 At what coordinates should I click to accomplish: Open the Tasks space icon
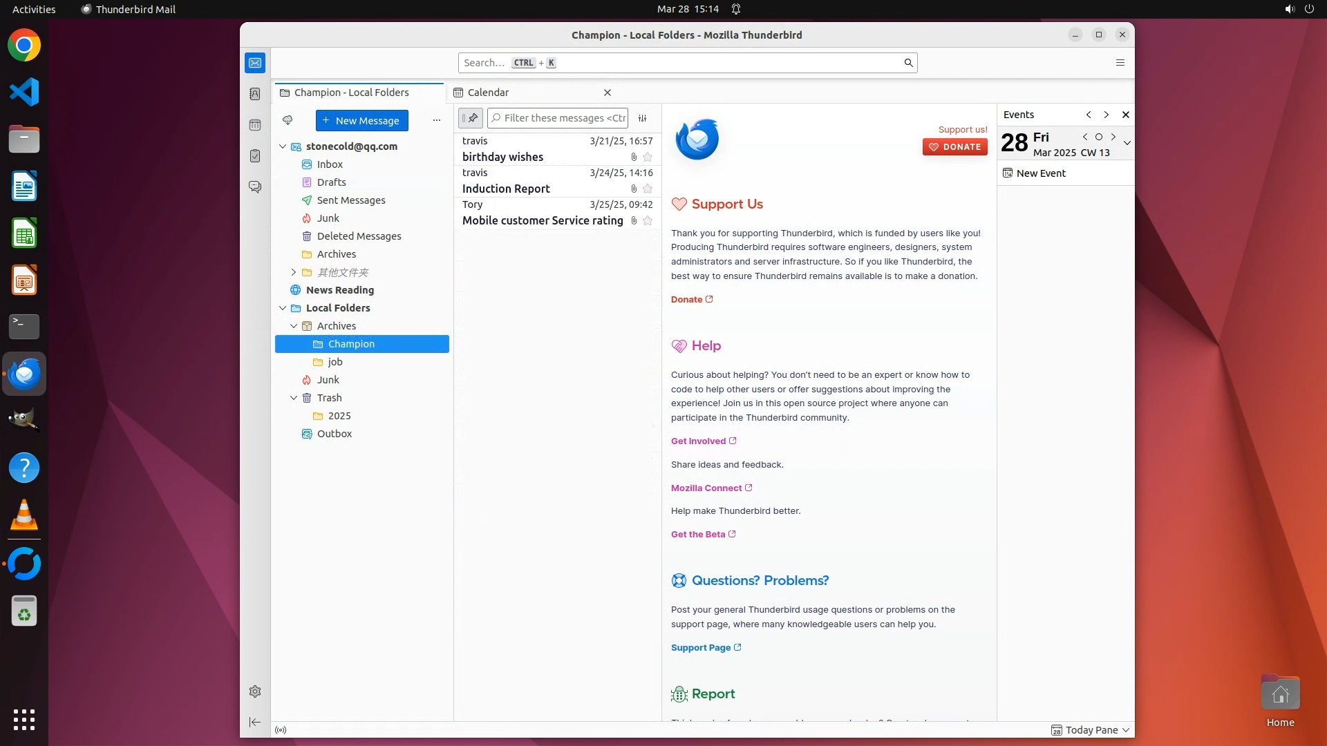255,156
